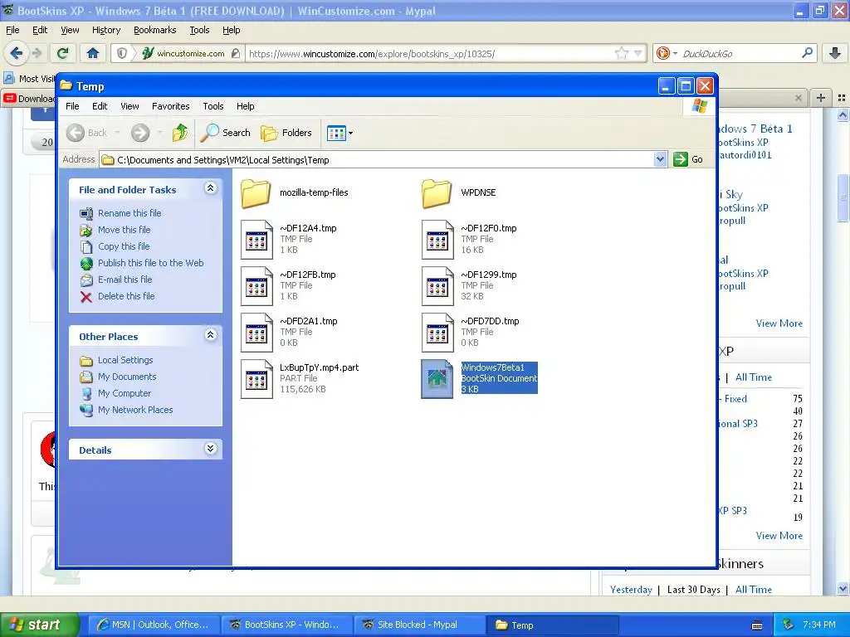Switch to BootSkins XP taskbar item

286,625
